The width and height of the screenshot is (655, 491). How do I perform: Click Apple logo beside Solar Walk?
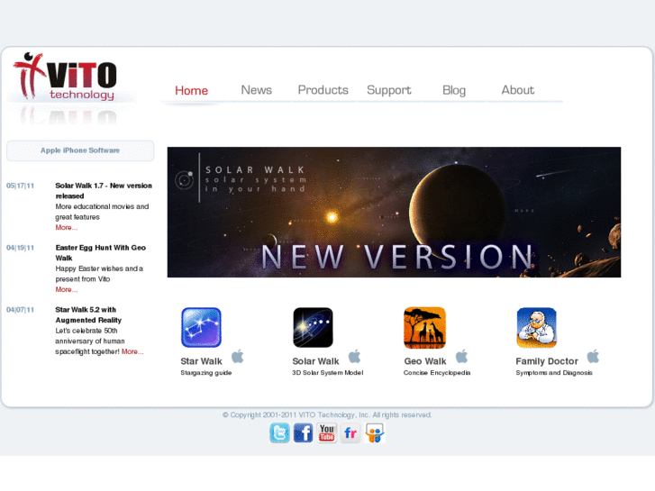pos(355,356)
